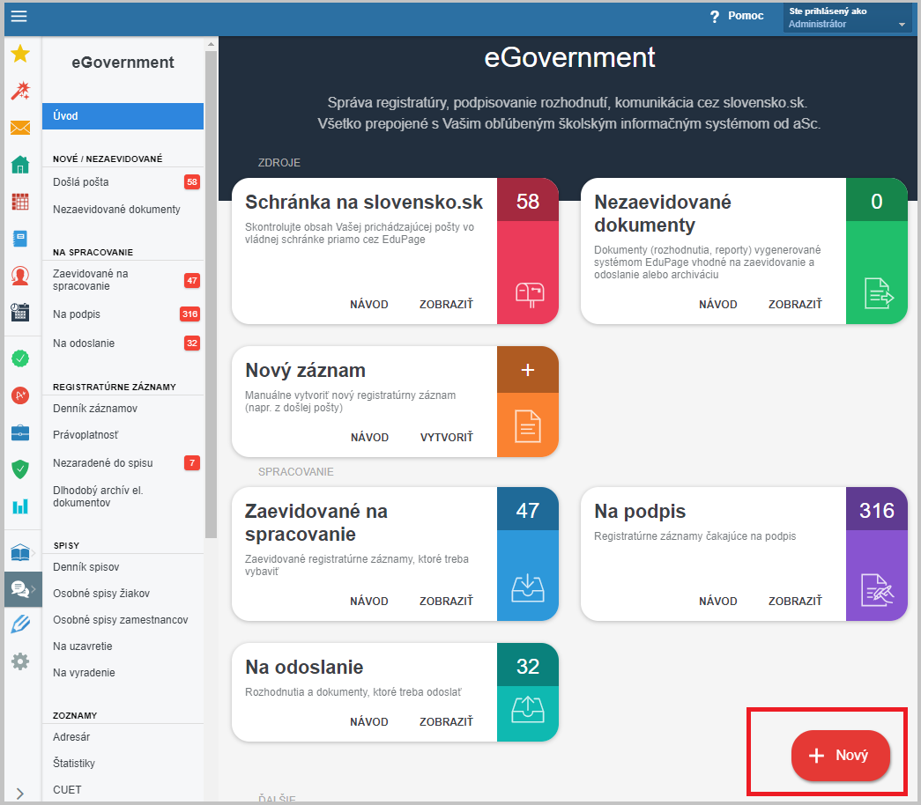Viewport: 921px width, 805px height.
Task: Open Osobné spisy zamestnancov menu item
Action: coord(123,620)
